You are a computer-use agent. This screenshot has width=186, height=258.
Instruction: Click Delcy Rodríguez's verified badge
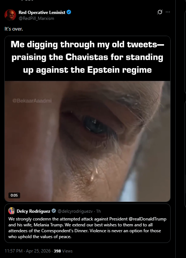point(54,211)
